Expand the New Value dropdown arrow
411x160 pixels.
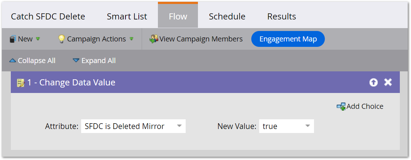coord(308,126)
